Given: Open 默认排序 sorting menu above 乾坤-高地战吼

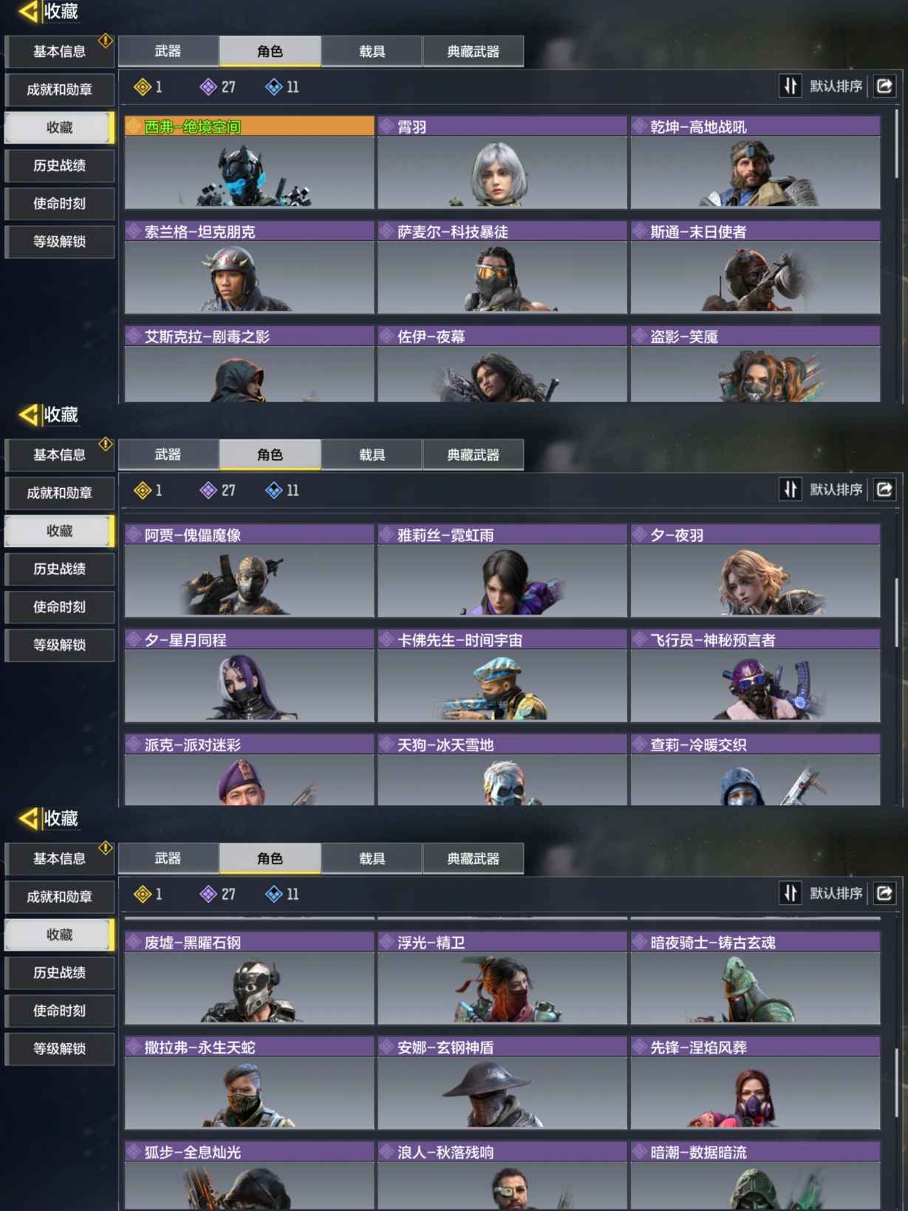Looking at the screenshot, I should [x=836, y=86].
